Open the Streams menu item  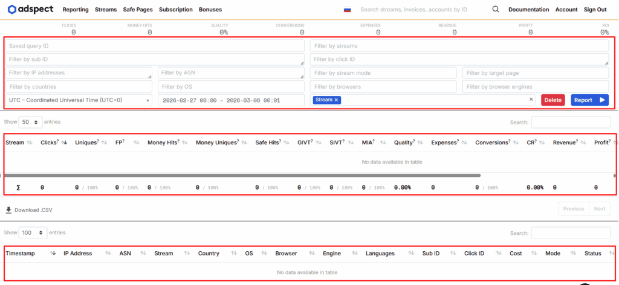[106, 10]
